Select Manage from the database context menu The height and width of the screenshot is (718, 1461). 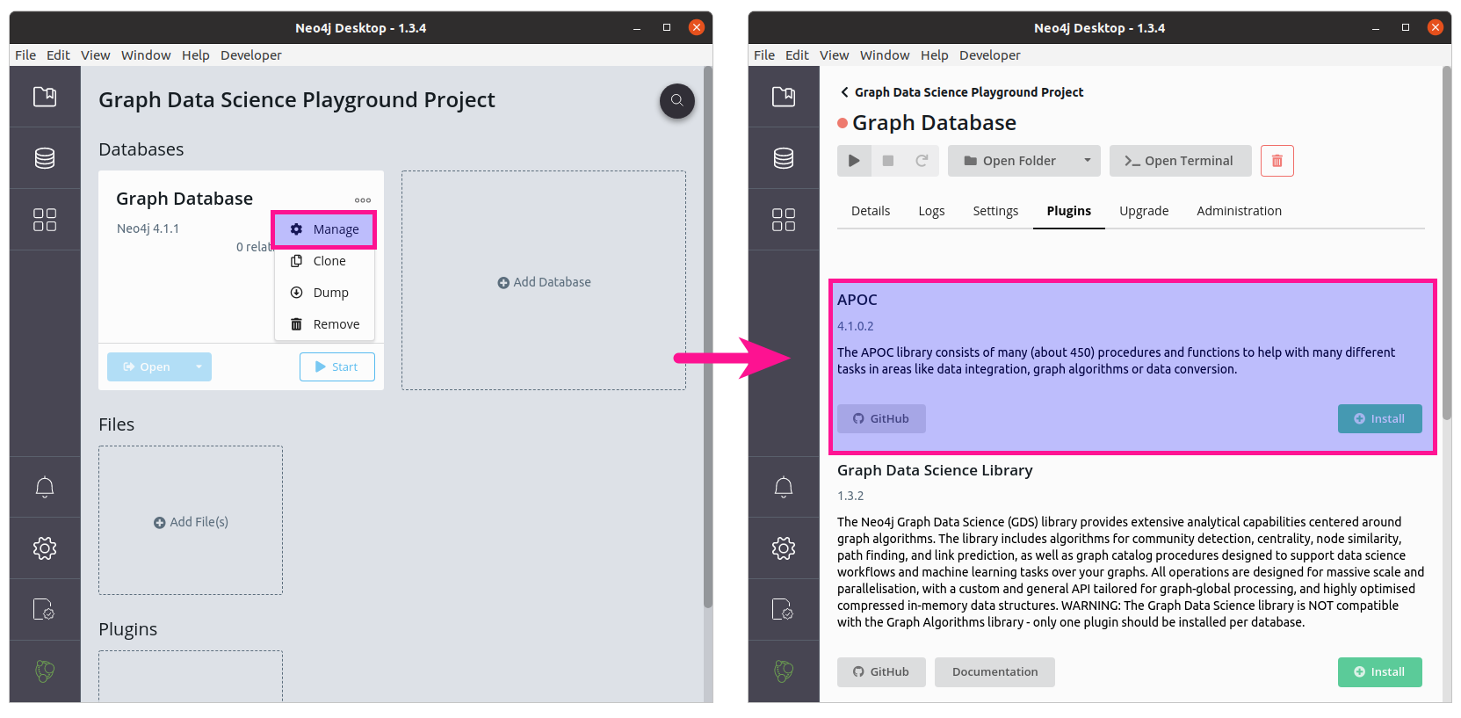[324, 229]
